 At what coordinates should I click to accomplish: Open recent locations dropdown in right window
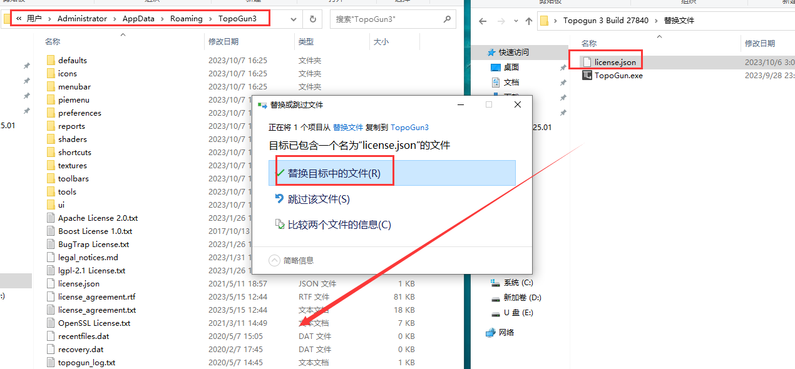click(x=515, y=21)
